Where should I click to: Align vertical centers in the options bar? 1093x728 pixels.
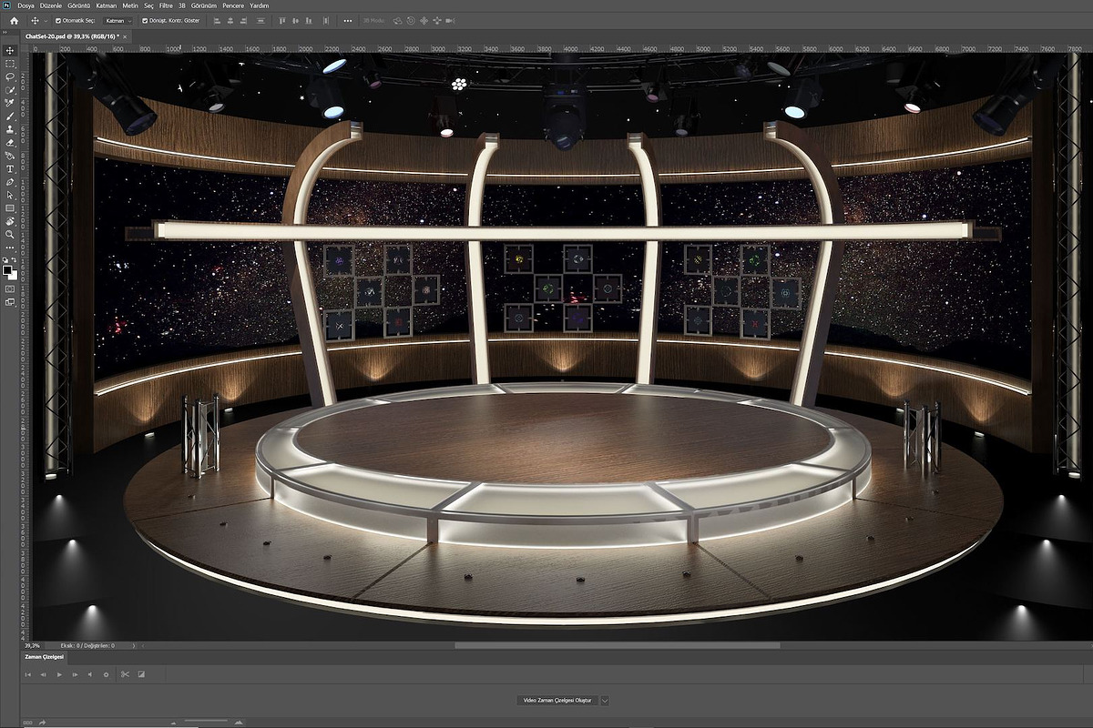(x=296, y=21)
